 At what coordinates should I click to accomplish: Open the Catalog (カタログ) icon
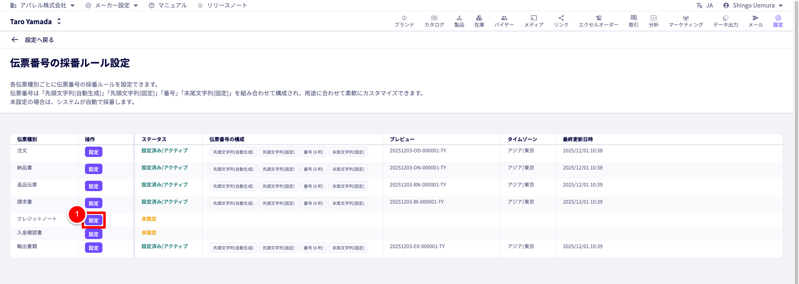point(434,18)
